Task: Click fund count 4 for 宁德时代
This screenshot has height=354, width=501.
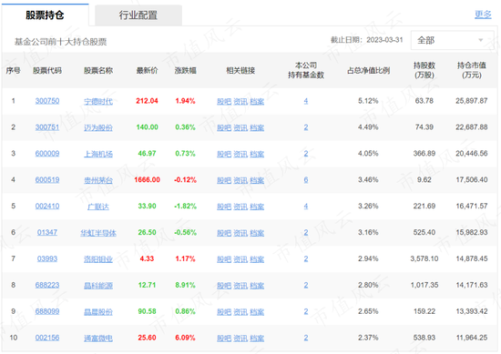Action: tap(306, 101)
